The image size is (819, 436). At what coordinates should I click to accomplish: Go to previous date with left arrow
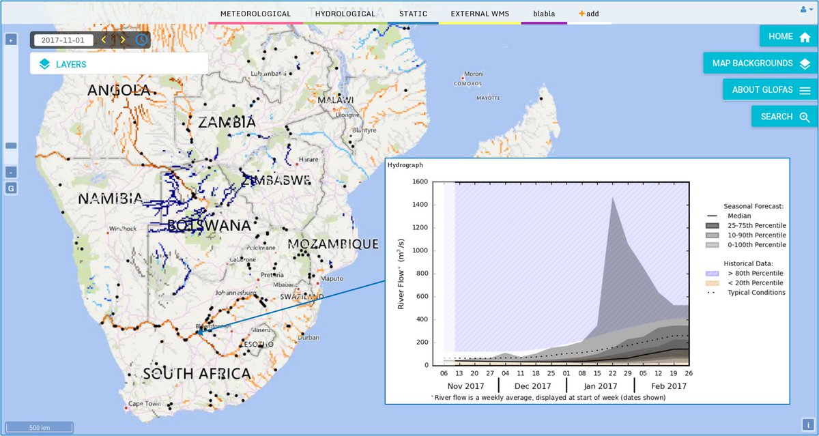[104, 40]
